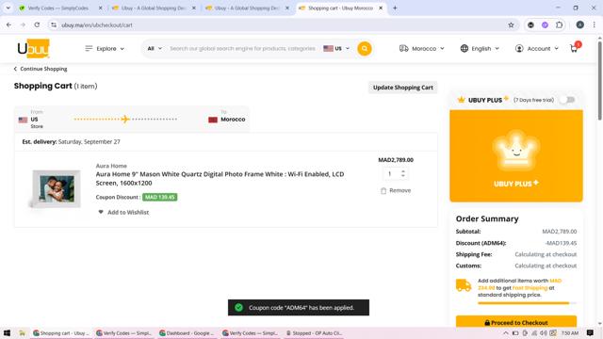603x339 pixels.
Task: Expand the All categories search filter
Action: [155, 48]
